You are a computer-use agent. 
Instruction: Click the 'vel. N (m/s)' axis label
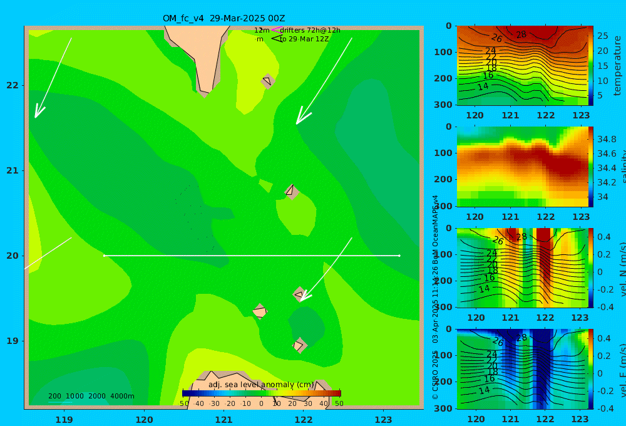click(x=623, y=269)
